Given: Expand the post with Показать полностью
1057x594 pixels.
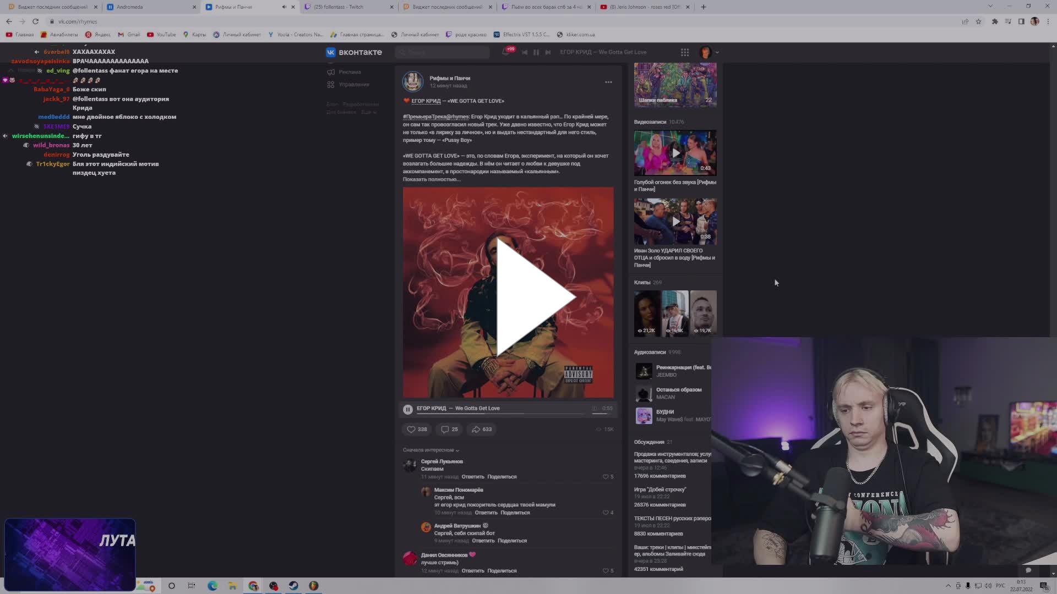Looking at the screenshot, I should 432,179.
